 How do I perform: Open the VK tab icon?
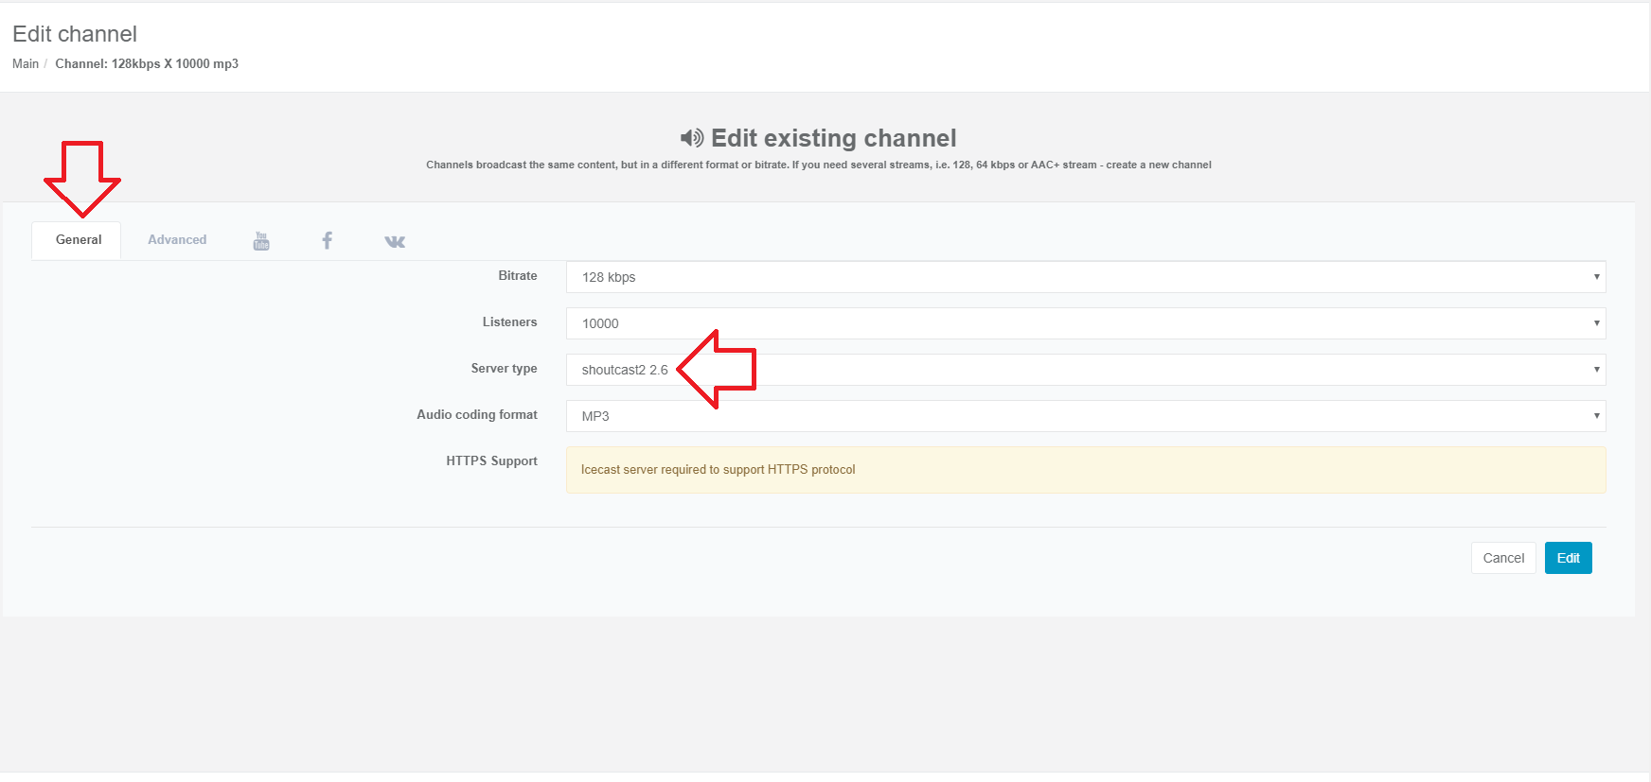(395, 241)
